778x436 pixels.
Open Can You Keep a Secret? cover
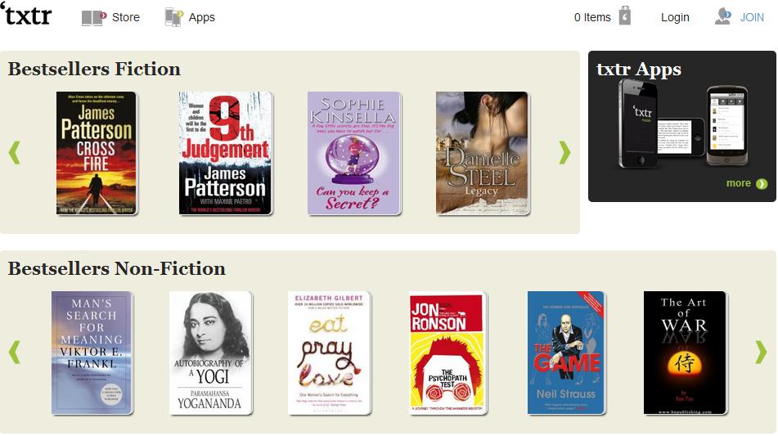tap(353, 153)
